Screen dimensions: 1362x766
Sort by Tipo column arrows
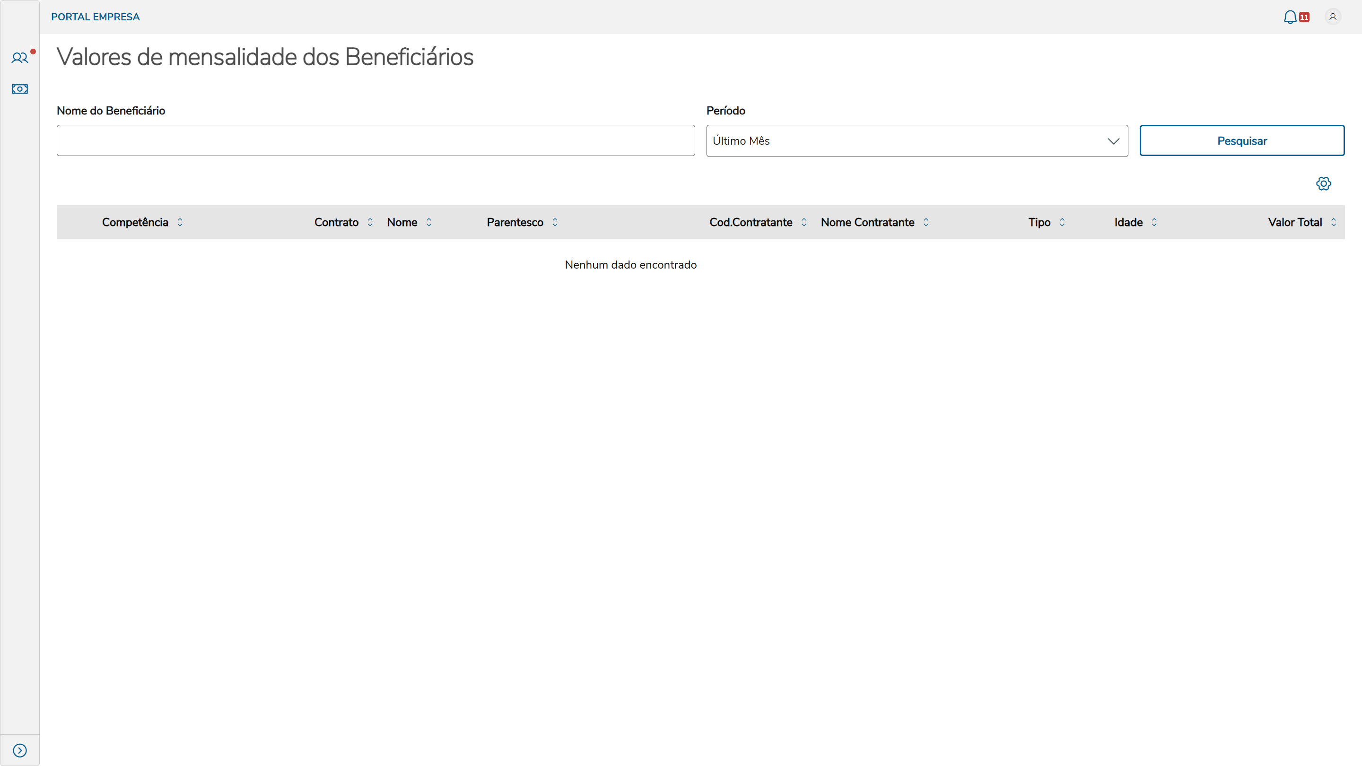point(1062,222)
